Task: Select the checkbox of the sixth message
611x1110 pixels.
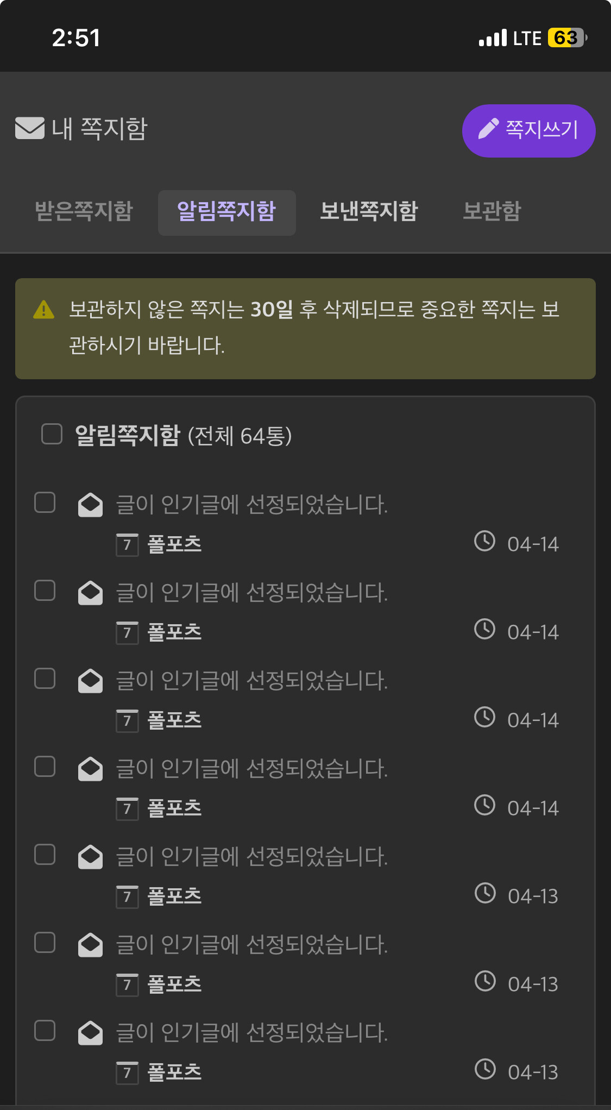Action: pyautogui.click(x=45, y=943)
